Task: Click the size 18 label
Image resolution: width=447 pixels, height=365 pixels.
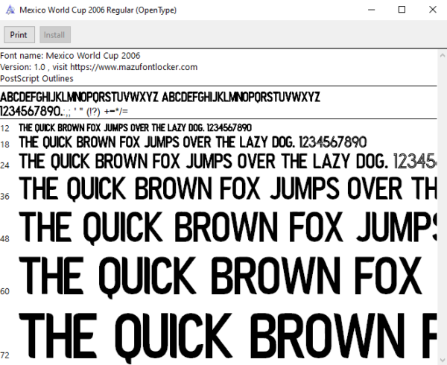Action: 5,145
